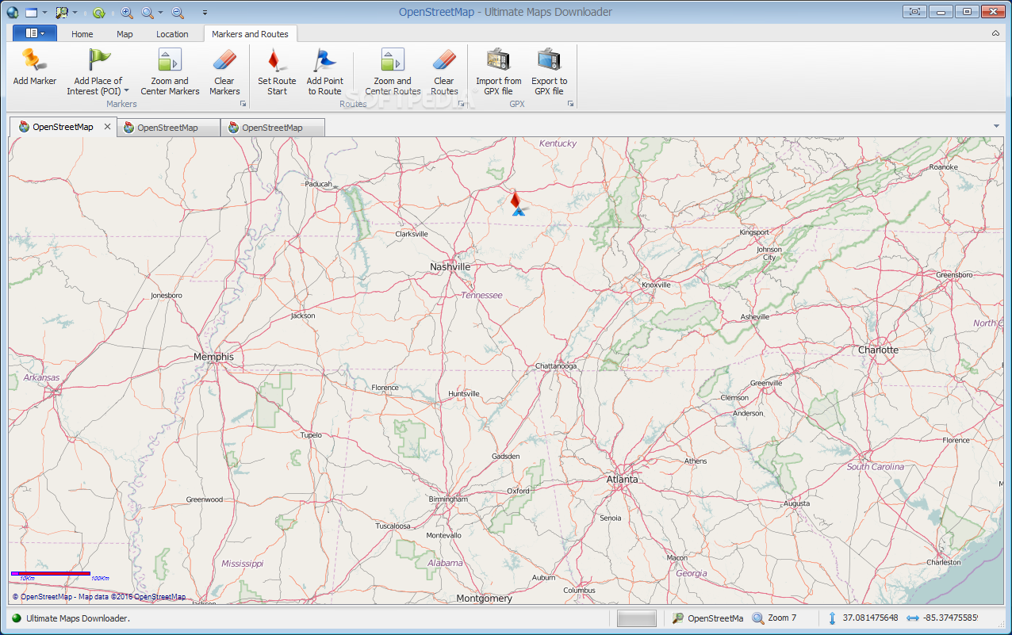The width and height of the screenshot is (1012, 635).
Task: Click the zoom out magnifier icon
Action: [x=178, y=13]
